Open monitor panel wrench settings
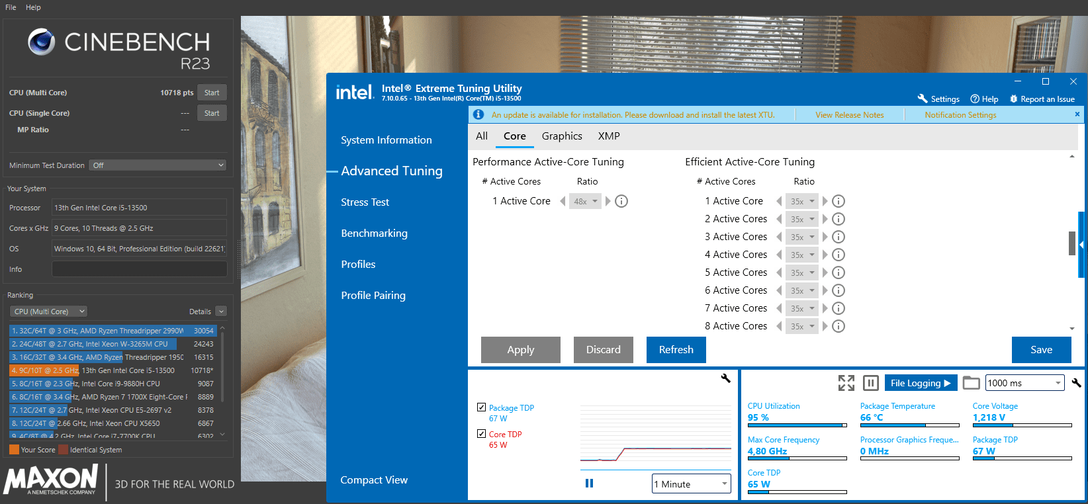 point(1076,382)
